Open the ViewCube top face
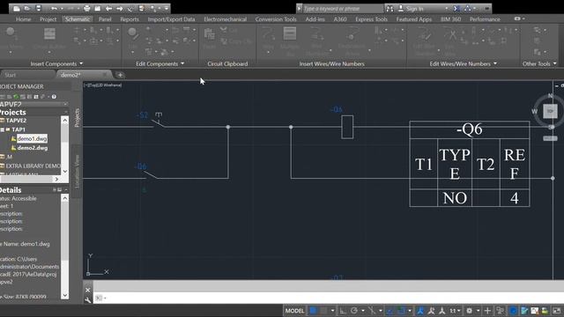Image resolution: width=564 pixels, height=317 pixels. point(550,112)
